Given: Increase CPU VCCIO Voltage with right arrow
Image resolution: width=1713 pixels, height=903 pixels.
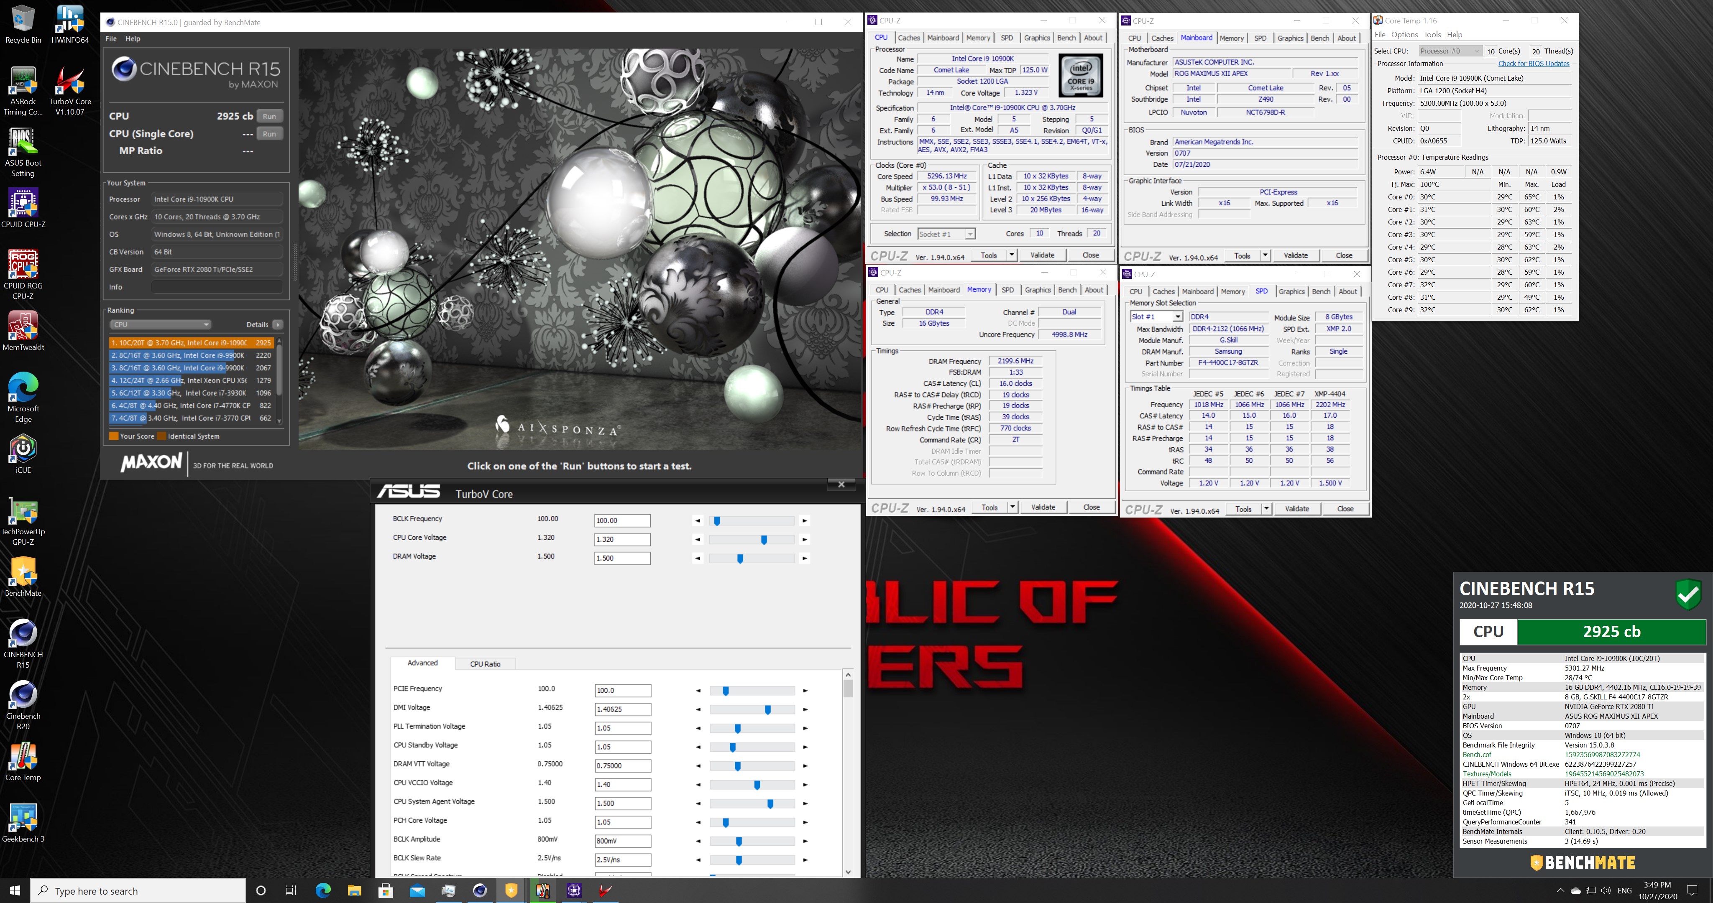Looking at the screenshot, I should click(x=805, y=785).
